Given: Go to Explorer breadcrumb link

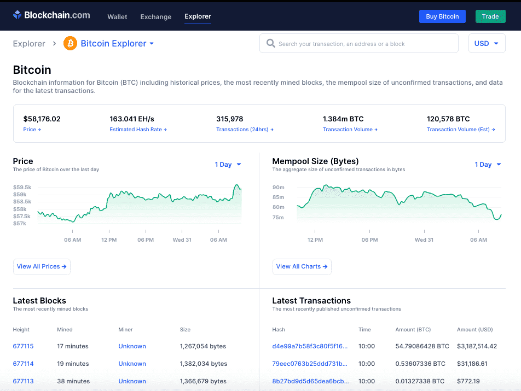Looking at the screenshot, I should click(29, 44).
